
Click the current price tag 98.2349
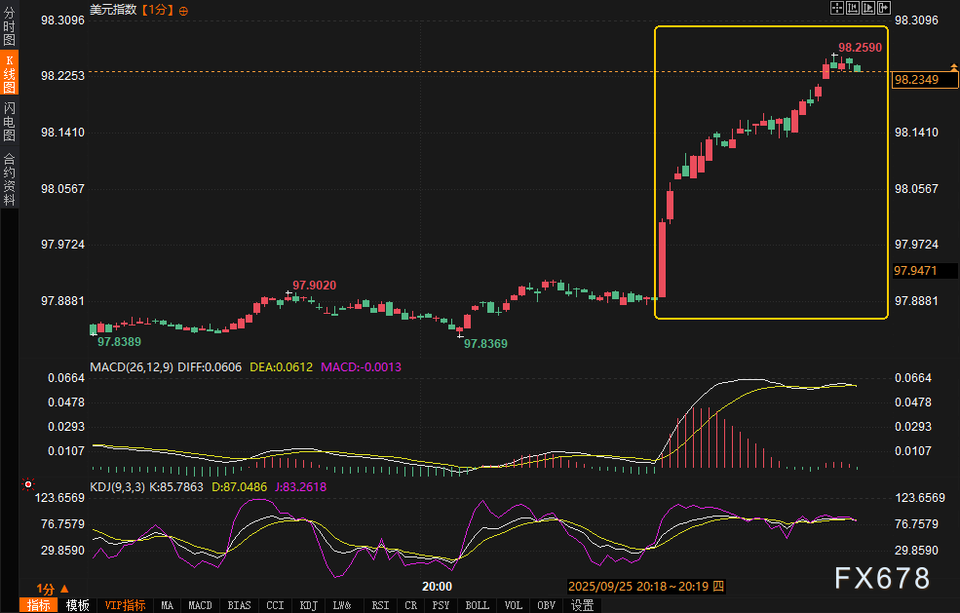tap(925, 80)
